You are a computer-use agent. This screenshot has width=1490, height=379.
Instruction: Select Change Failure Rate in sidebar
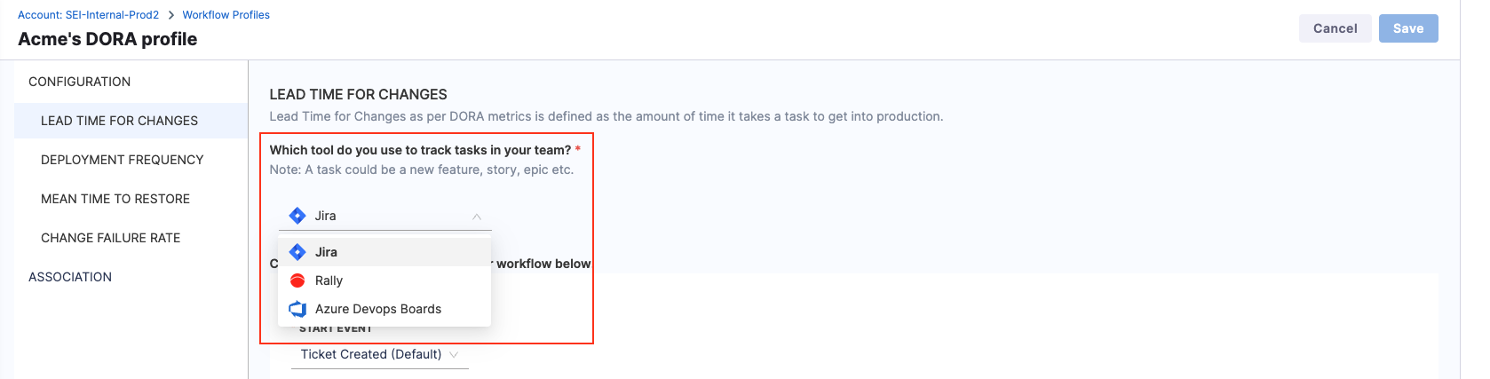(x=110, y=238)
